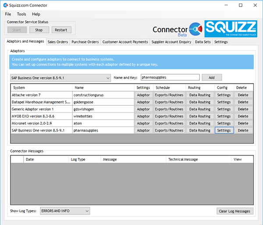The width and height of the screenshot is (263, 225).
Task: Open Adaptor settings for gdswishogen
Action: [x=143, y=109]
